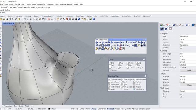Image resolution: width=196 pixels, height=110 pixels.
Task: Open the Projection dropdown in Viewport properties
Action: tap(188, 45)
